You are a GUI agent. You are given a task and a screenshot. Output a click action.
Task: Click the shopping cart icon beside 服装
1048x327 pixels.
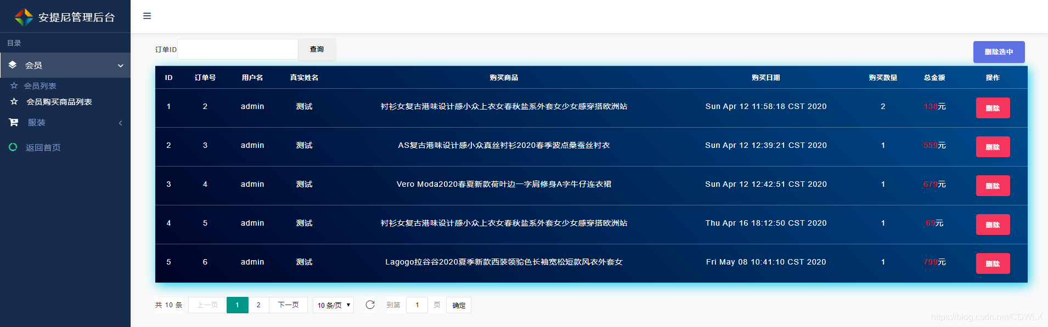[x=14, y=122]
